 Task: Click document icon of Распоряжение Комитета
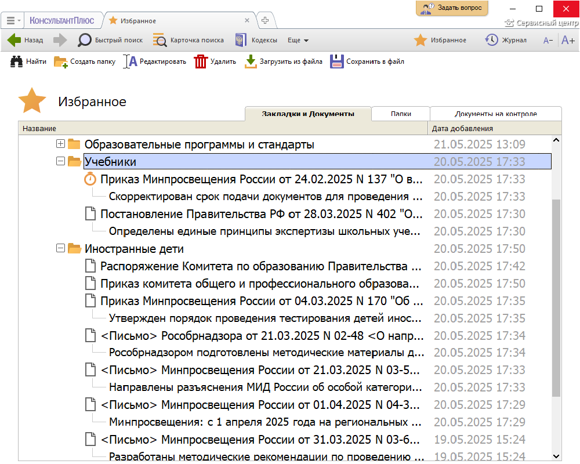tap(90, 266)
